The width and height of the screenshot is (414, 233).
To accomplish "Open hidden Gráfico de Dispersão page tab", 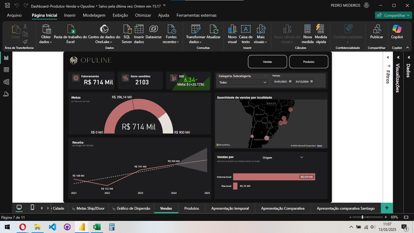I will [x=131, y=208].
